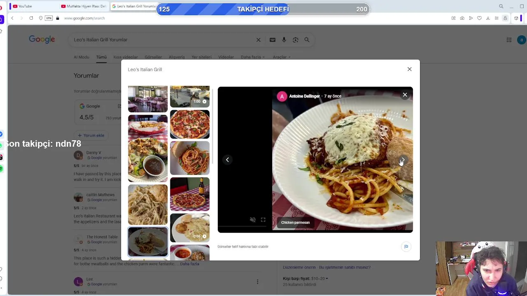
Task: Select the highlighted chicken parmesan thumbnail
Action: coord(148,242)
